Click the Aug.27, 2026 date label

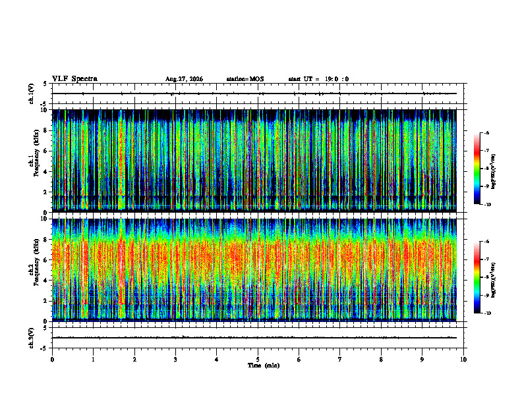[184, 79]
